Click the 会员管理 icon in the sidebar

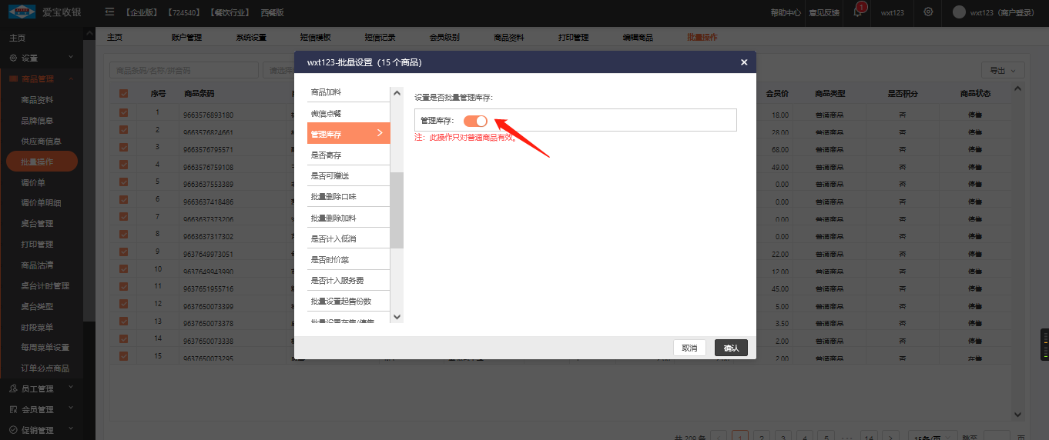point(14,410)
